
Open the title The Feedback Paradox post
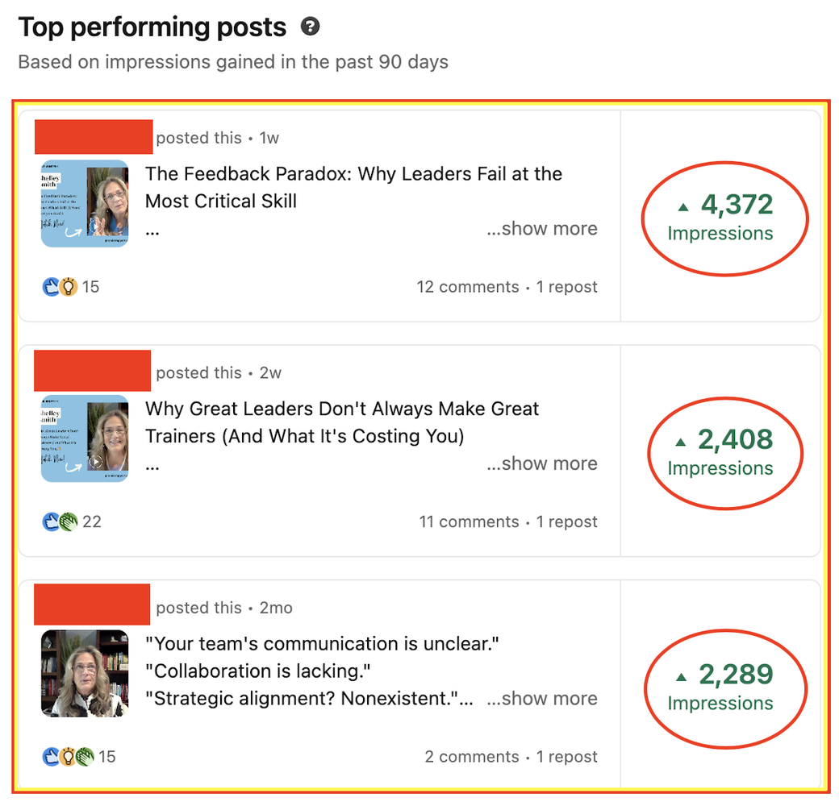click(x=353, y=188)
